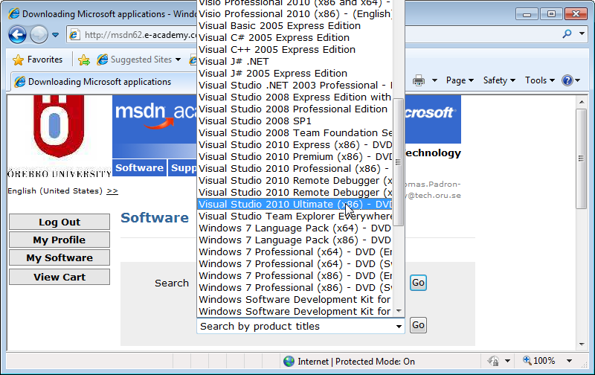The width and height of the screenshot is (595, 375).
Task: Click the dropdown list scrollbar thumb
Action: coord(398,162)
